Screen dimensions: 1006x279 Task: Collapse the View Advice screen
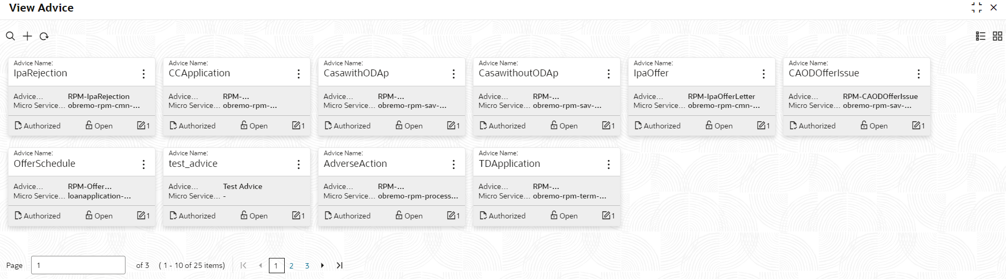pos(976,8)
